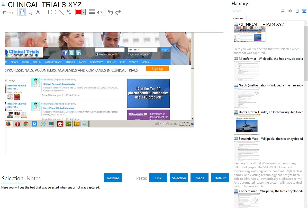Undo the last edit

(x=110, y=12)
